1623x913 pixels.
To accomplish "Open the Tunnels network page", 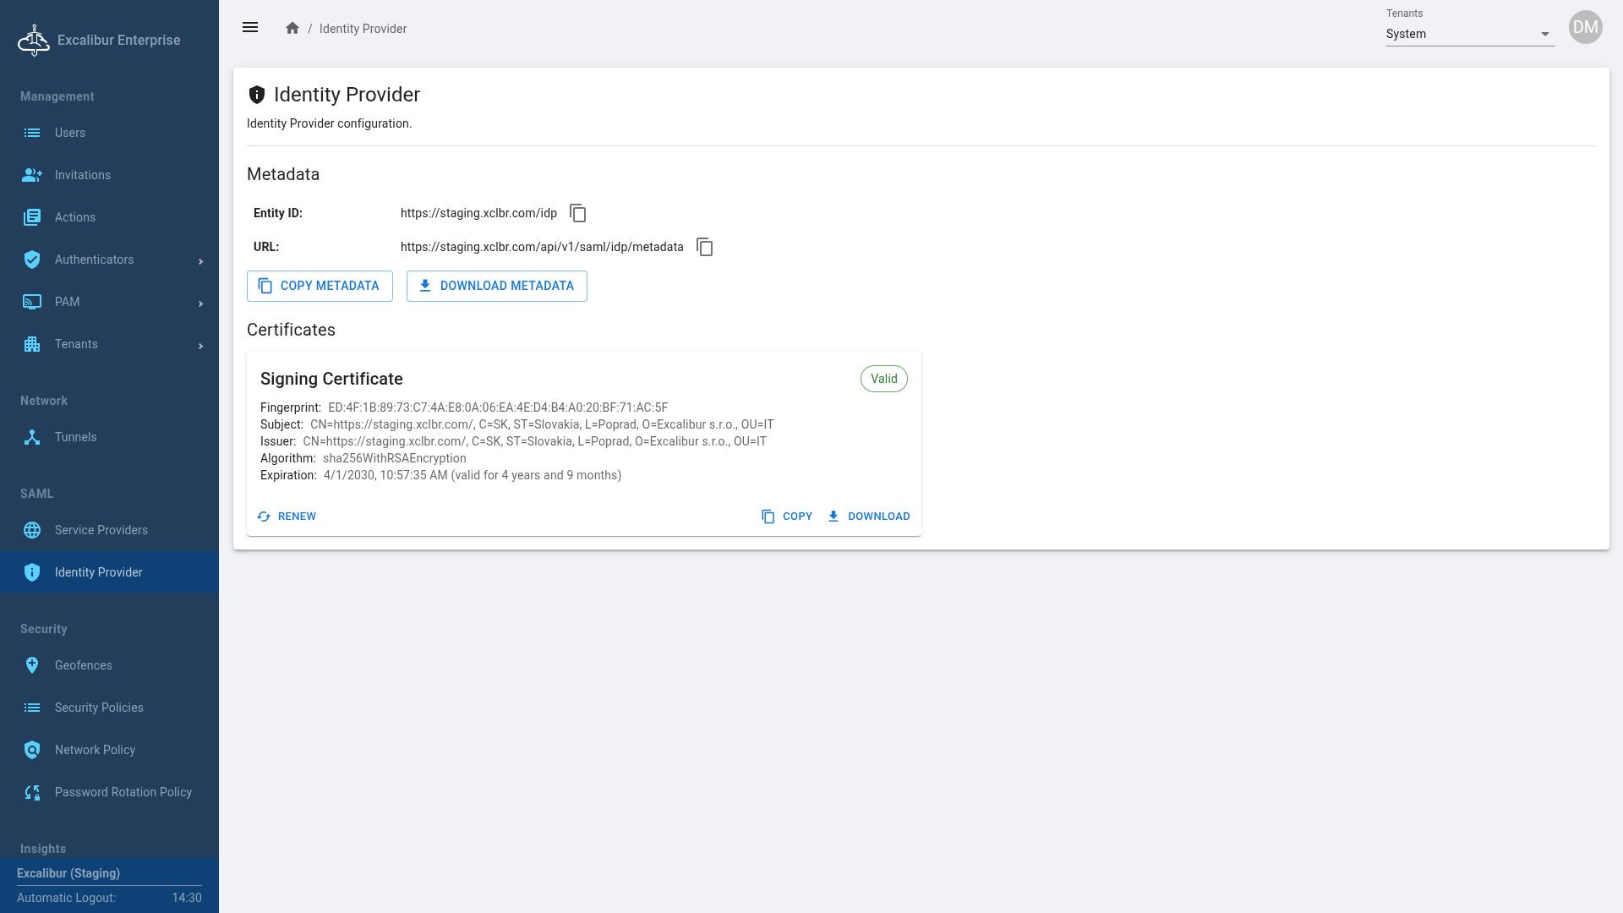I will [x=75, y=437].
